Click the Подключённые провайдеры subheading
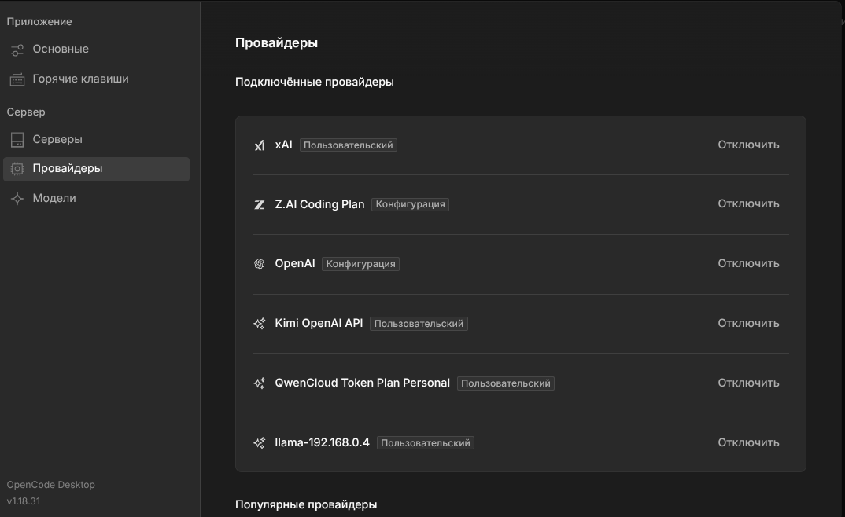The width and height of the screenshot is (845, 517). click(x=314, y=82)
